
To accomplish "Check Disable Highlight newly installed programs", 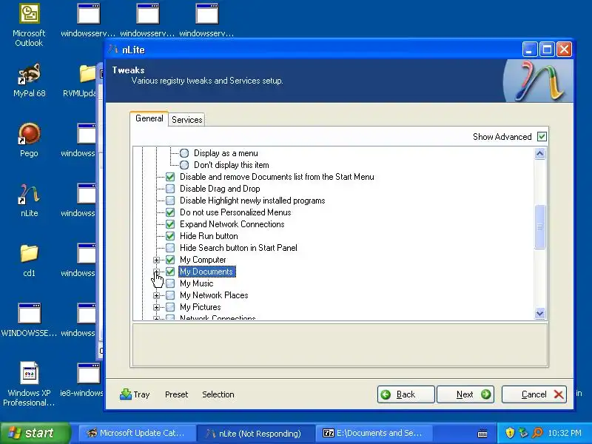I will (170, 201).
